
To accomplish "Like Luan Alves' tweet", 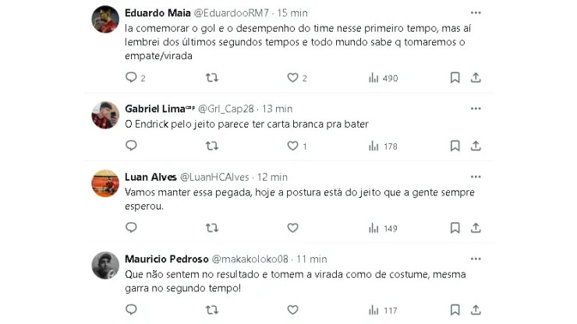I will point(293,228).
